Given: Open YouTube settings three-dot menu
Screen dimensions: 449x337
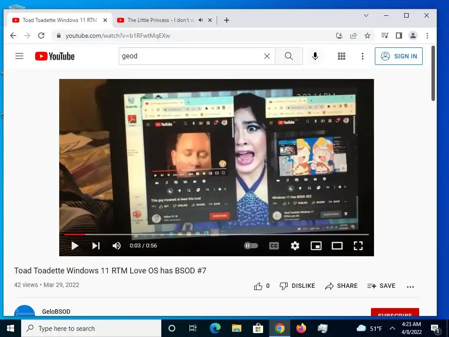Looking at the screenshot, I should 363,56.
